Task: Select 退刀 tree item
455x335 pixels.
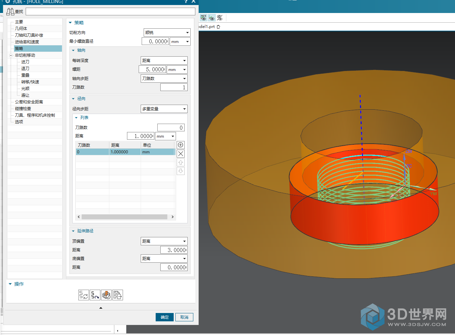Action: point(25,68)
